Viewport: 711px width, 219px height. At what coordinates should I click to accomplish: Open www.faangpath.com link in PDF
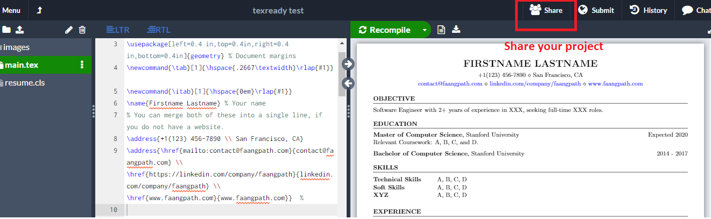[x=615, y=84]
